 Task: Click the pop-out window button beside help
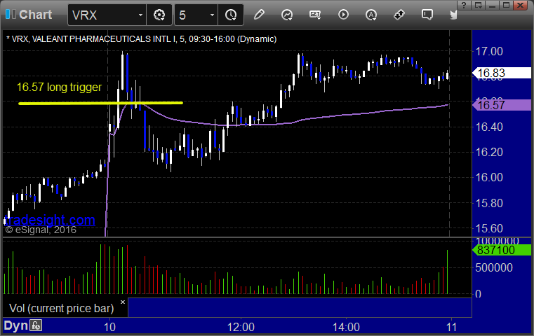coord(478,5)
